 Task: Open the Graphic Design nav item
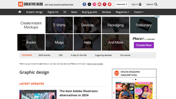pyautogui.click(x=34, y=12)
